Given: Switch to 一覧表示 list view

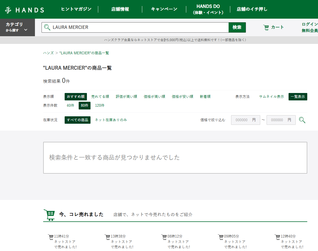Looking at the screenshot, I should (298, 97).
